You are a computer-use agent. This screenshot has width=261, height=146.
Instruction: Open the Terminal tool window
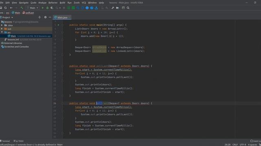pyautogui.click(x=5, y=141)
